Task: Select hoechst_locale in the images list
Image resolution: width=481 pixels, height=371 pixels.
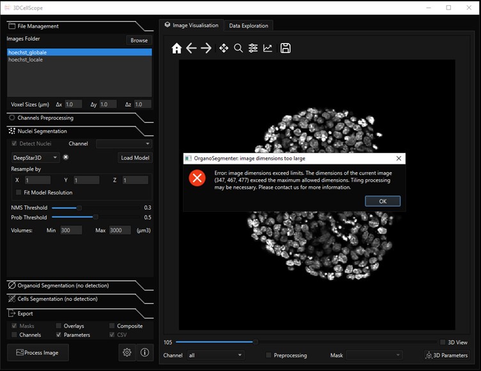Action: [24, 59]
